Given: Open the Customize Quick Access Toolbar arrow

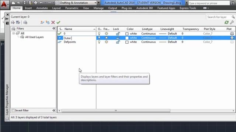Looking at the screenshot, I should point(98,3).
